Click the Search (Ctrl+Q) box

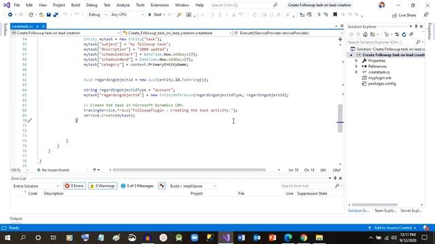click(244, 5)
